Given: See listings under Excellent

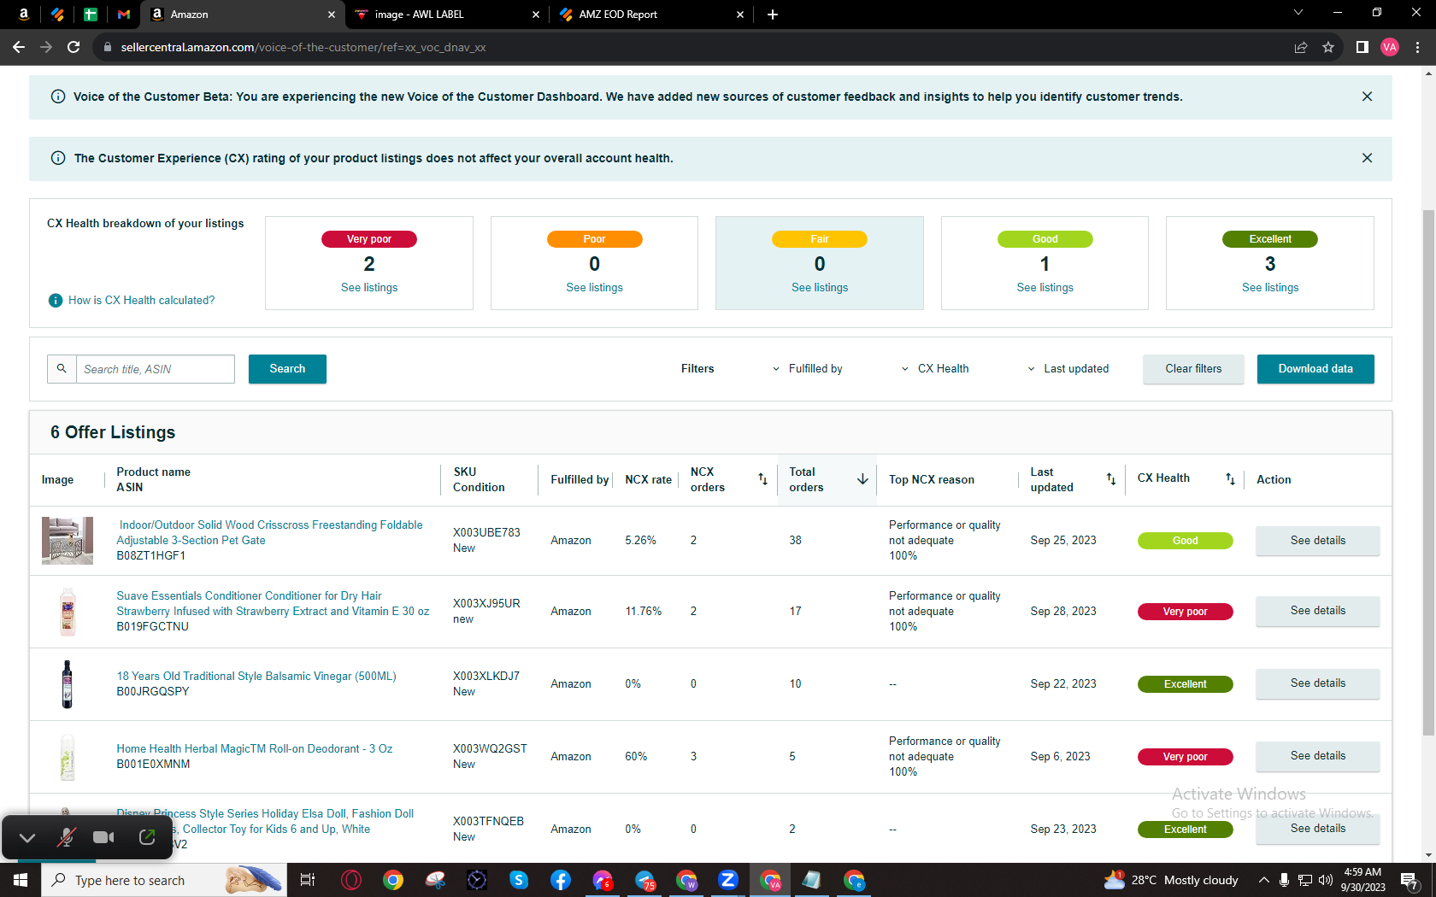Looking at the screenshot, I should (1270, 288).
